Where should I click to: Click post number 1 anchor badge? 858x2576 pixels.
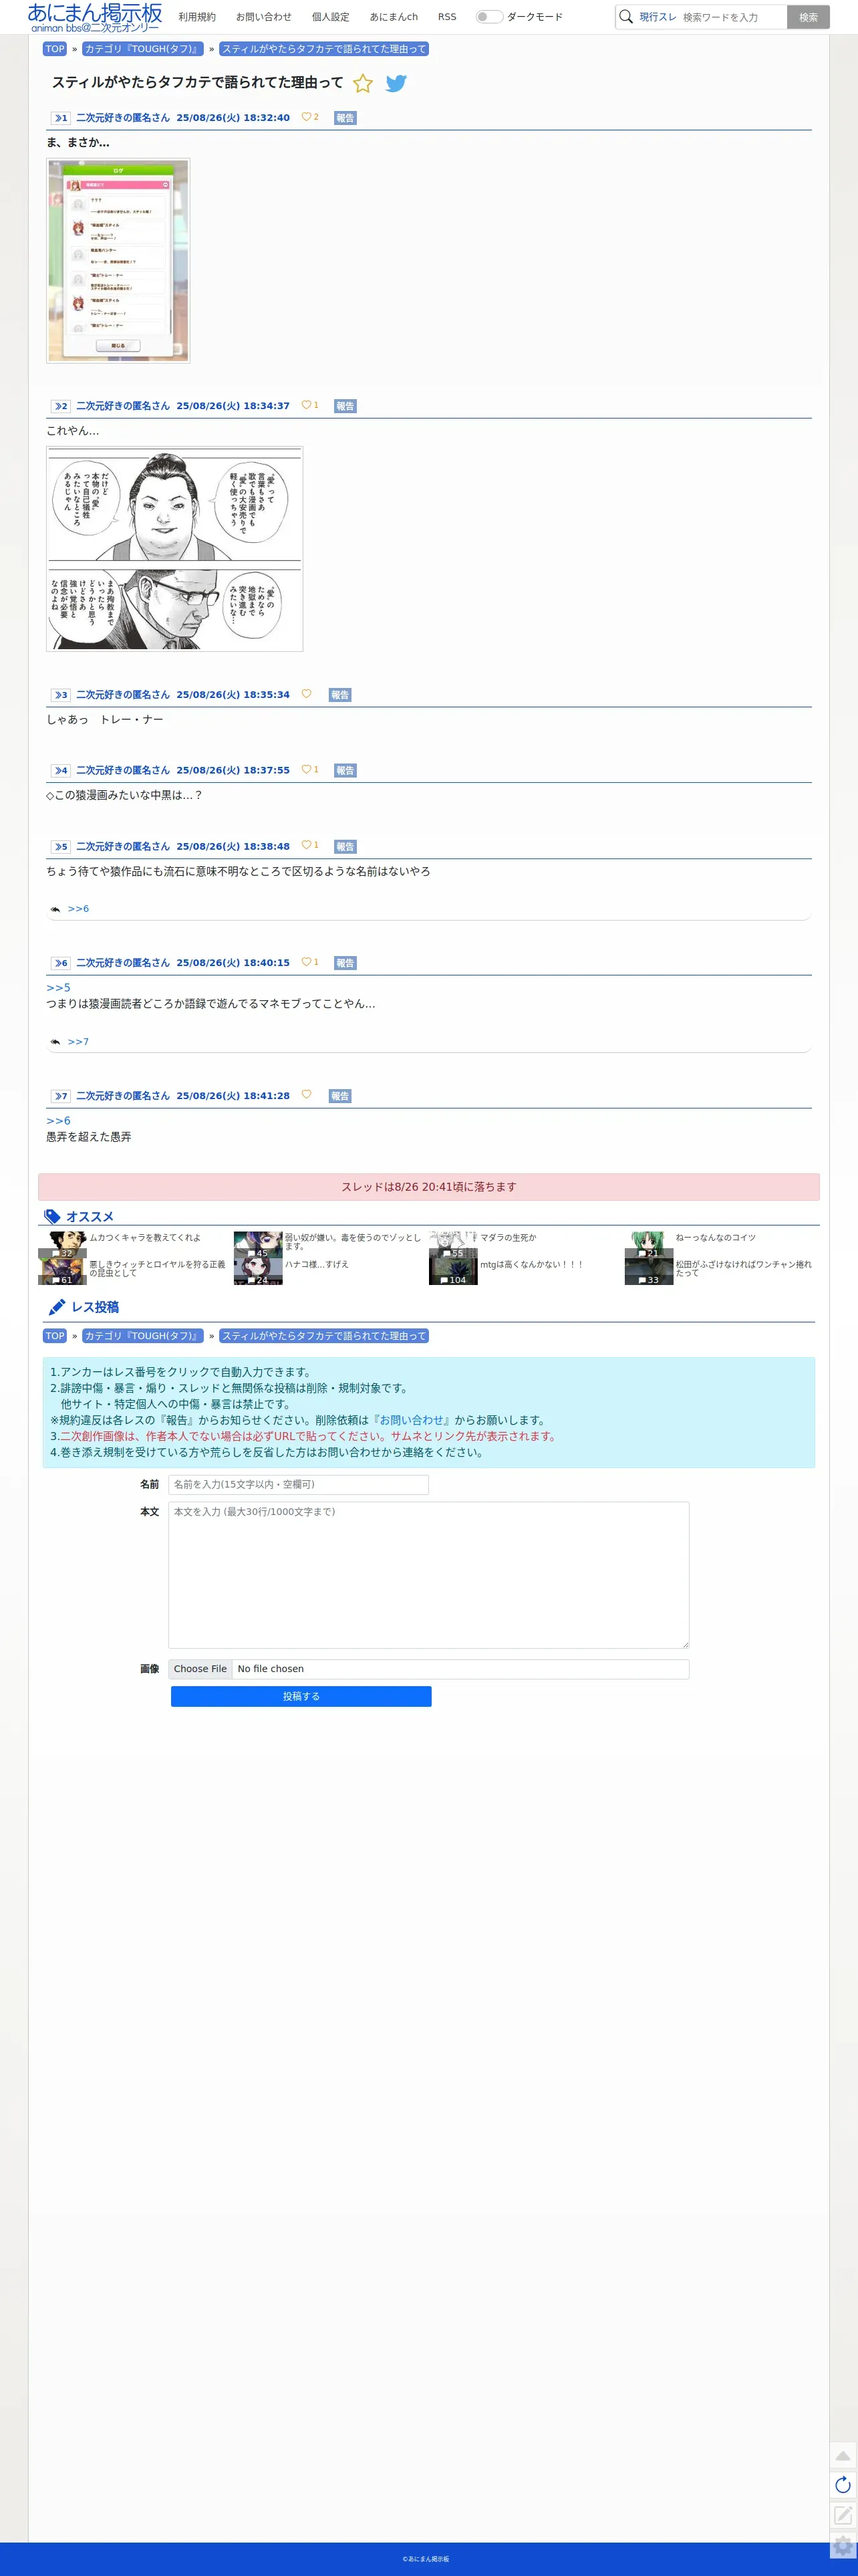[x=61, y=118]
